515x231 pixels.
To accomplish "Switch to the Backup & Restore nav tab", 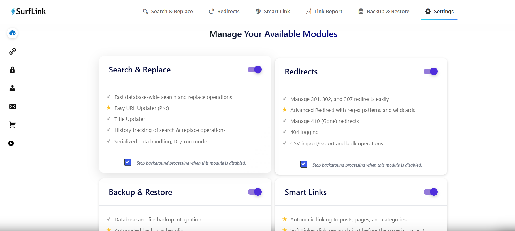I will tap(384, 12).
